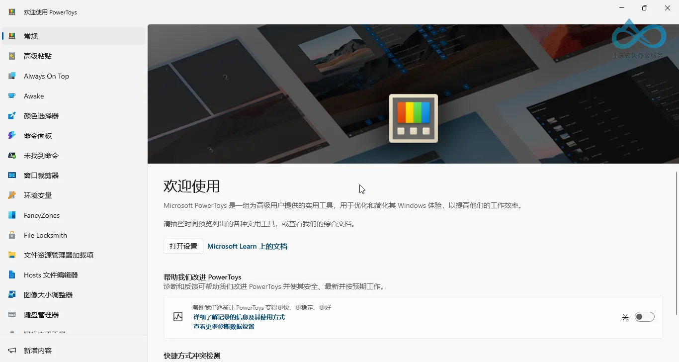Open the 命令面板 sidebar entry
Screen dimensions: 679x362
[74, 136]
